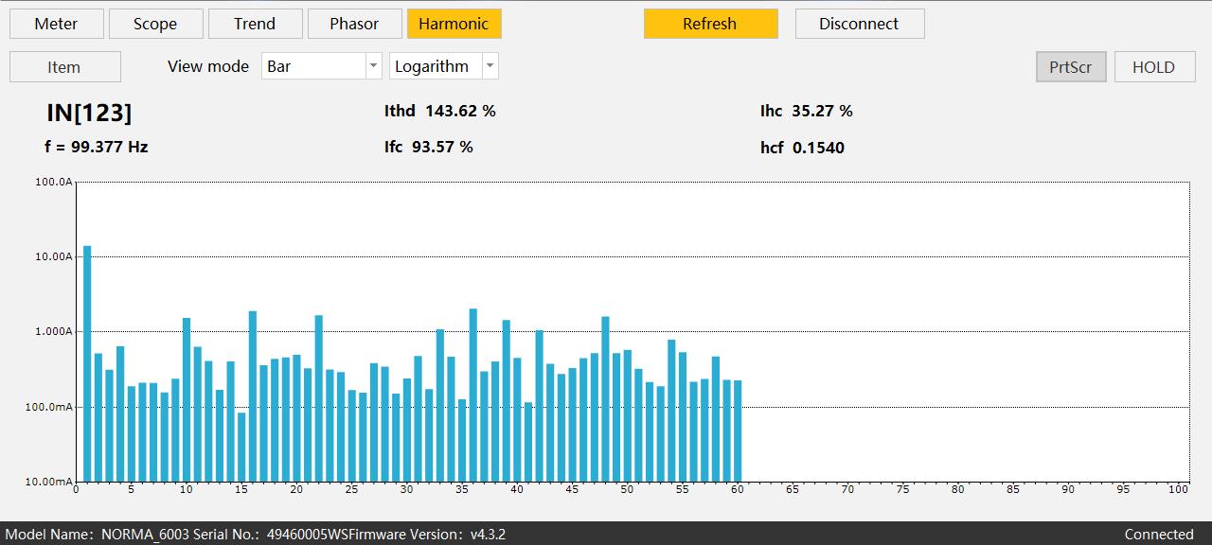1212x545 pixels.
Task: Open the Scope tab
Action: click(155, 24)
